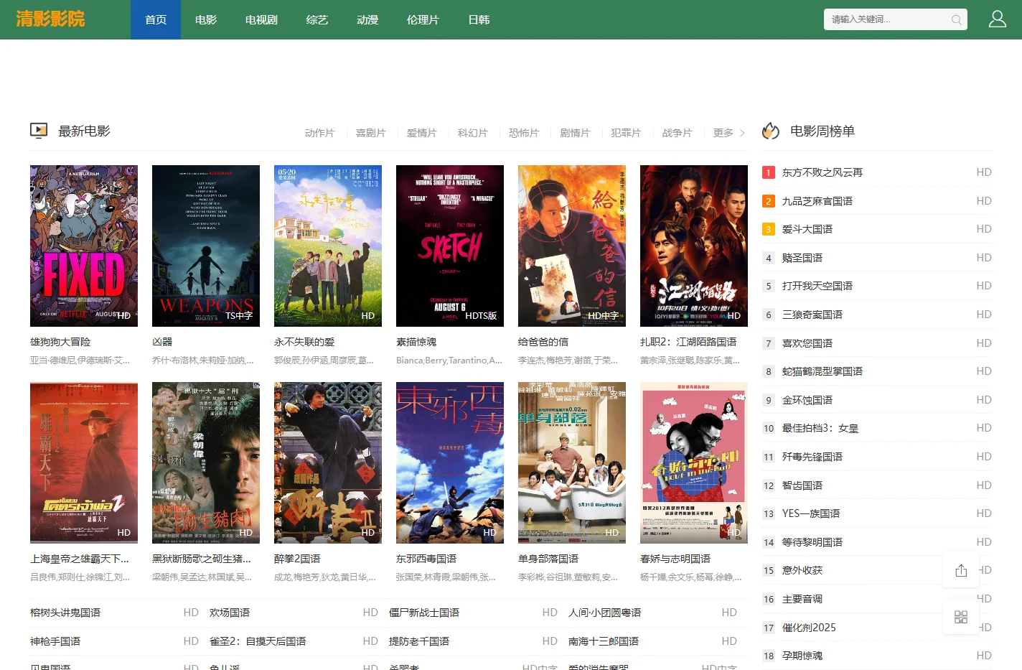The width and height of the screenshot is (1022, 670).
Task: Open the 首页 nav tab
Action: [x=156, y=19]
